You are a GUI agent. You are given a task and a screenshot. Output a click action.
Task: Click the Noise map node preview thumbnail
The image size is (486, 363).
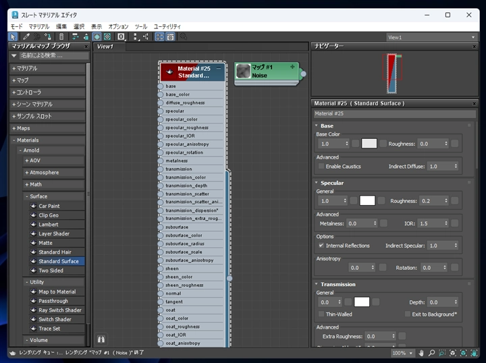coord(243,72)
